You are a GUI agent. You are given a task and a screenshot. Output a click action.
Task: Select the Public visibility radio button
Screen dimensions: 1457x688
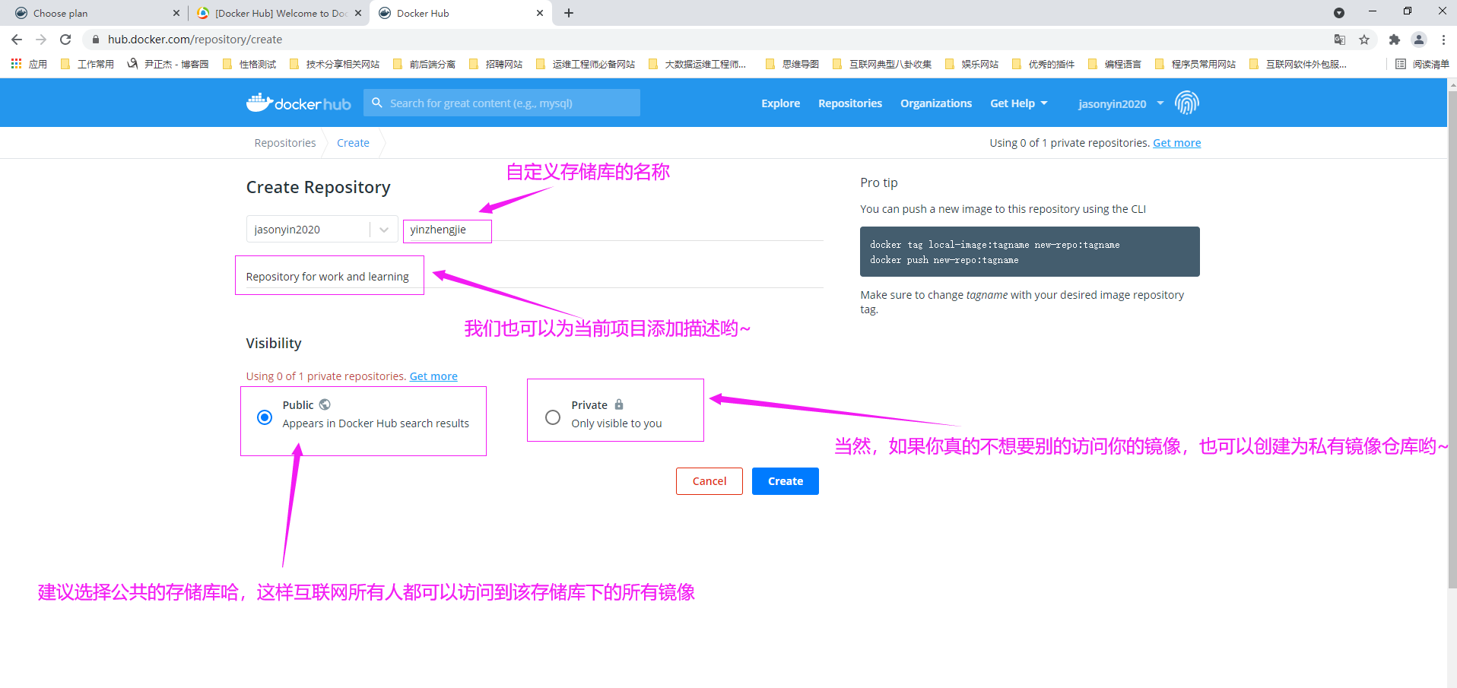tap(265, 417)
